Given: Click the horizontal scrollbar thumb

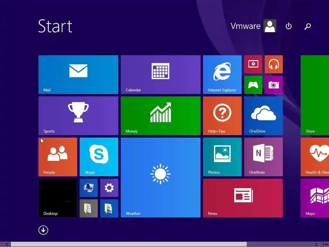Looking at the screenshot, I should [129, 244].
